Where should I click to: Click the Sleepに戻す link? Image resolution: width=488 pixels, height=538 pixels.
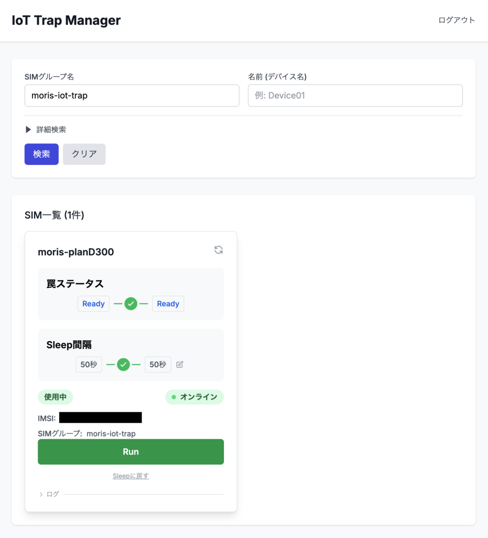(131, 476)
